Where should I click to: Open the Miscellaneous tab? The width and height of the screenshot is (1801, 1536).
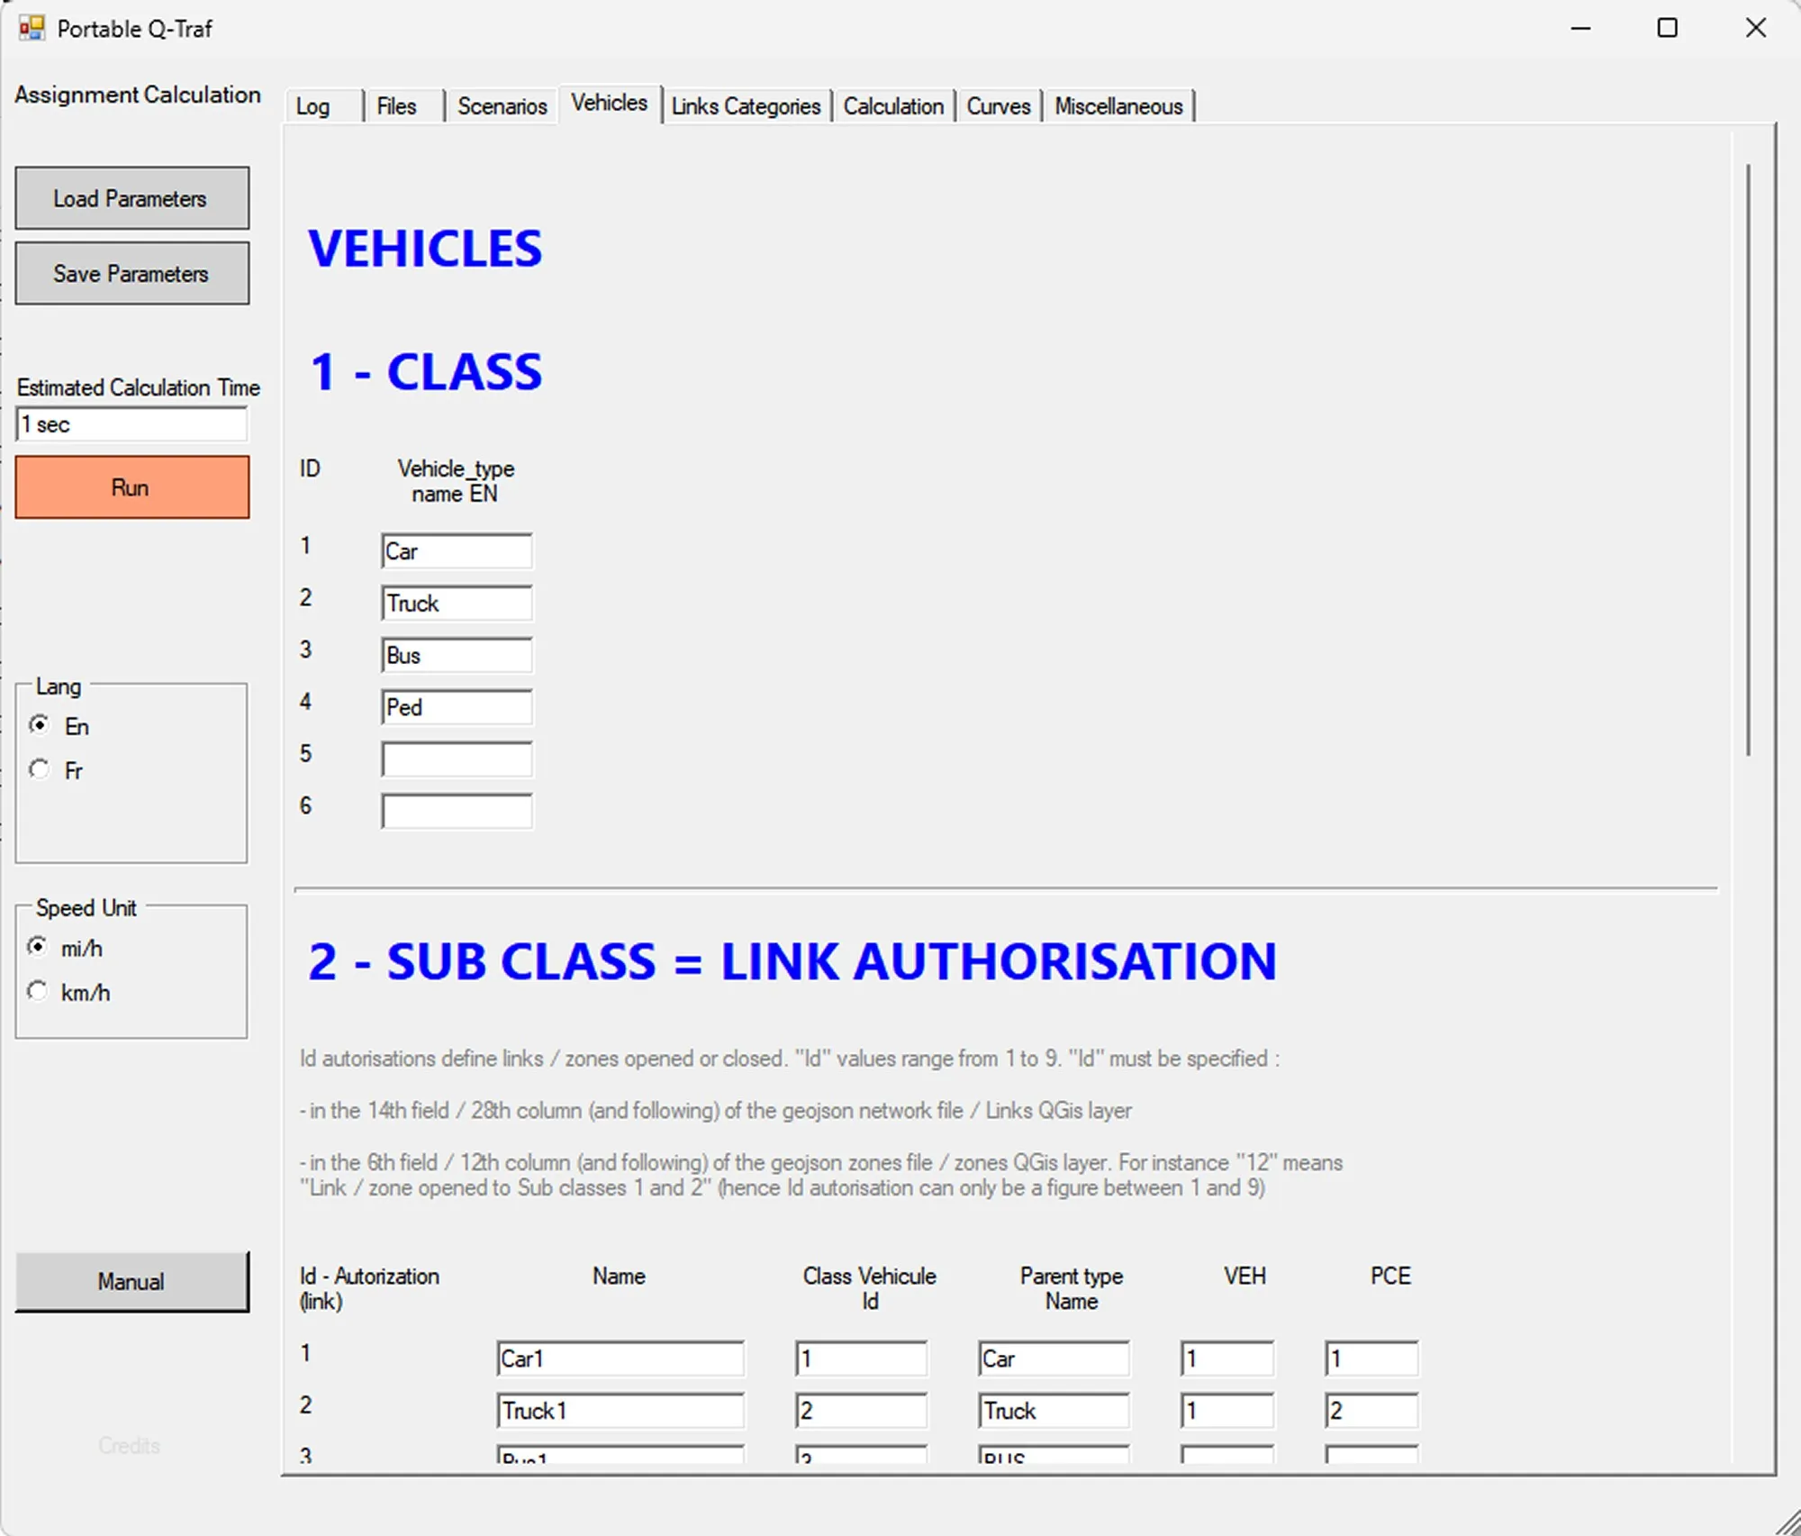[x=1118, y=106]
